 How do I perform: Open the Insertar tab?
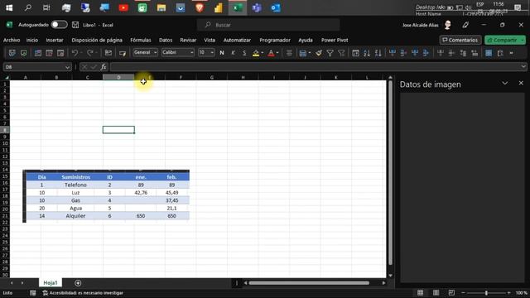[55, 40]
